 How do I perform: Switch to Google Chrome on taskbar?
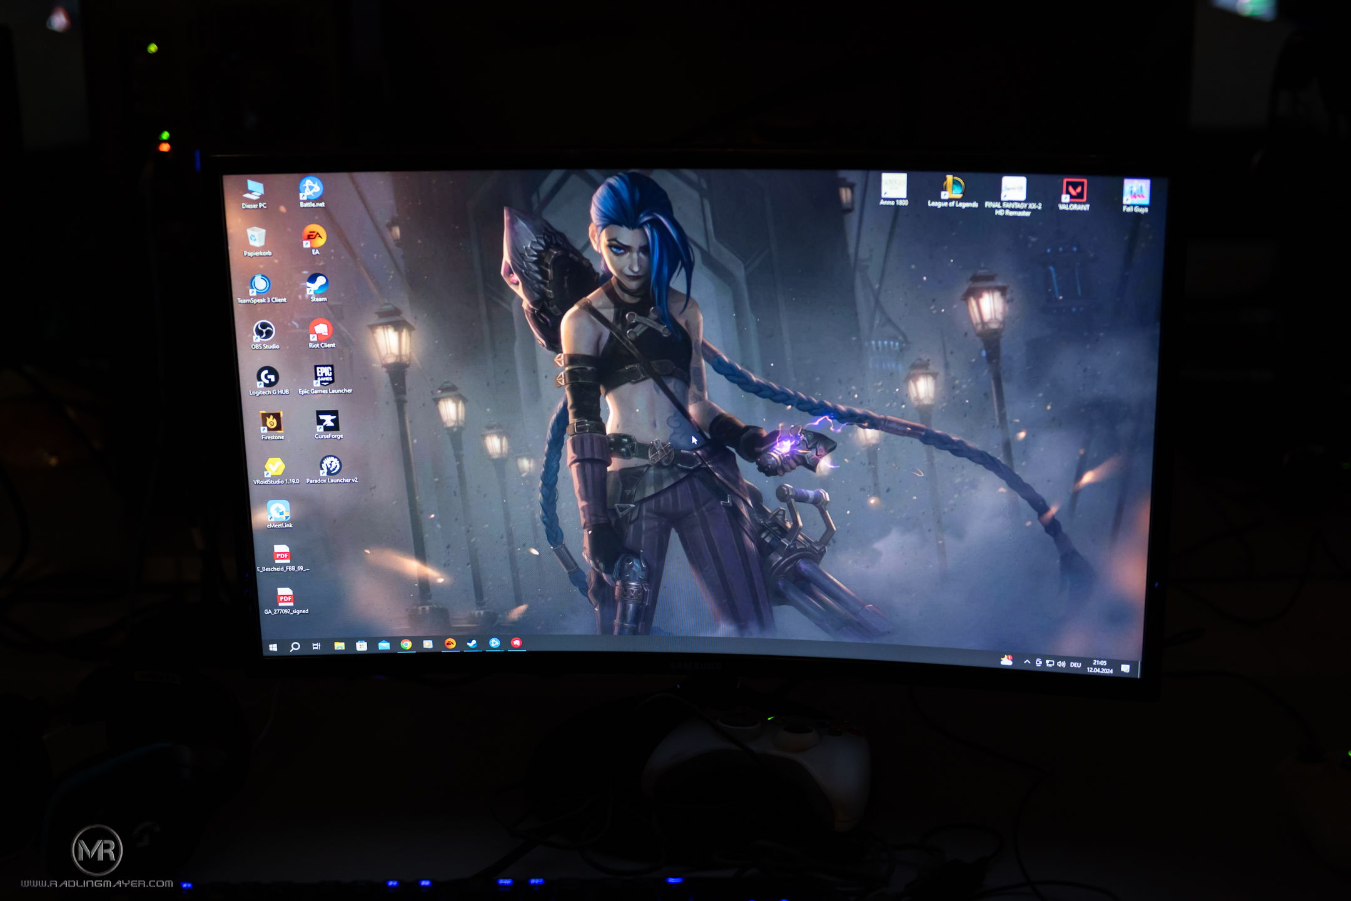pyautogui.click(x=406, y=644)
